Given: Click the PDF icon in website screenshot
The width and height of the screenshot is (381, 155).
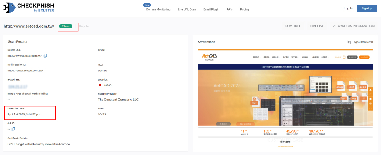Looking at the screenshot, I should coord(255,102).
